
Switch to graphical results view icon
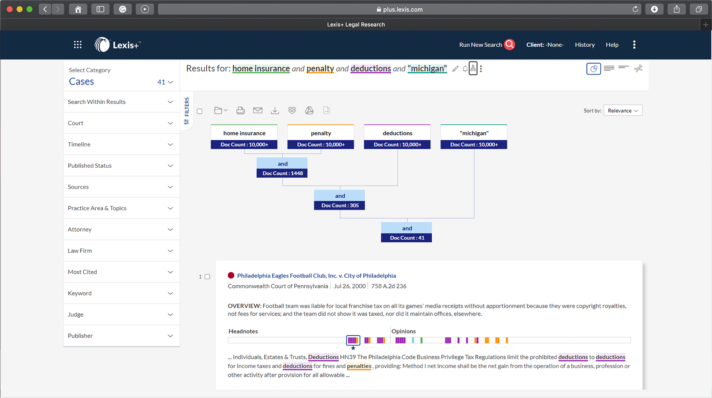(593, 69)
